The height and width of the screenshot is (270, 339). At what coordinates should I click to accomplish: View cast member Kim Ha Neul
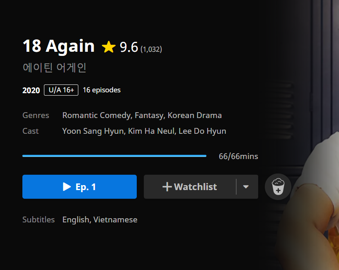151,131
